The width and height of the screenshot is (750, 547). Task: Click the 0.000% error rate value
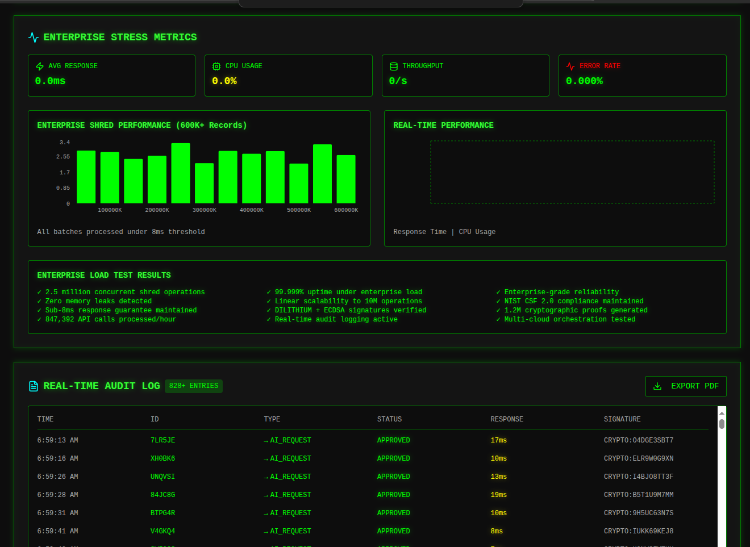(585, 81)
